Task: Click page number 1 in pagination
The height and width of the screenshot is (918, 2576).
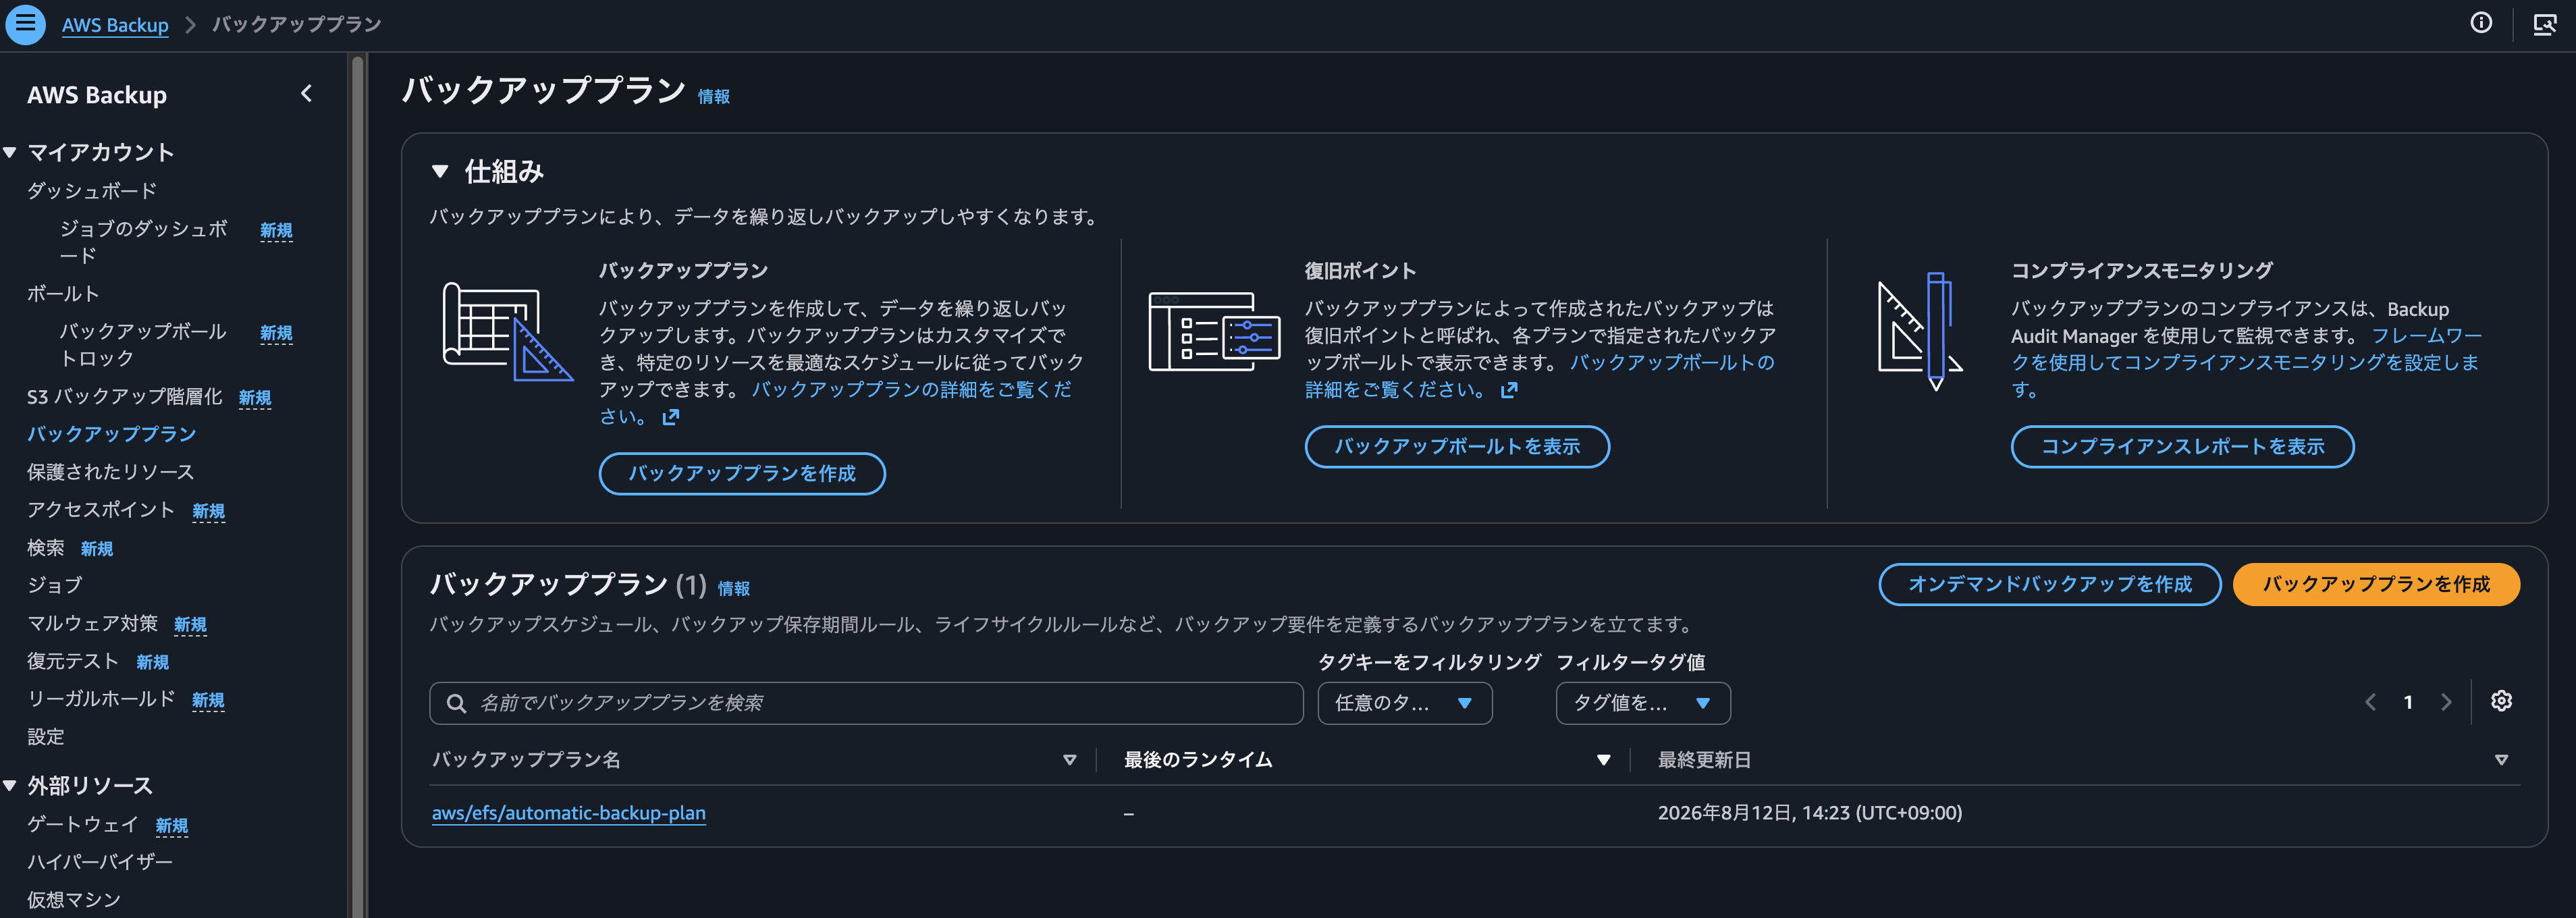Action: point(2408,702)
